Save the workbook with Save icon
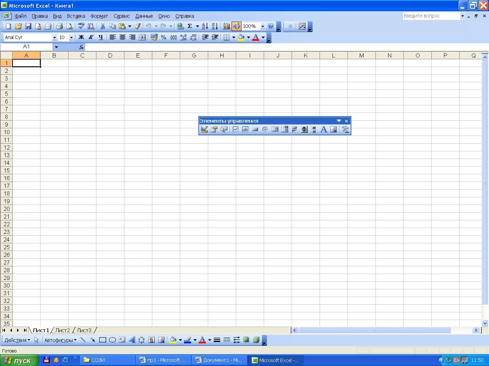 pyautogui.click(x=28, y=26)
